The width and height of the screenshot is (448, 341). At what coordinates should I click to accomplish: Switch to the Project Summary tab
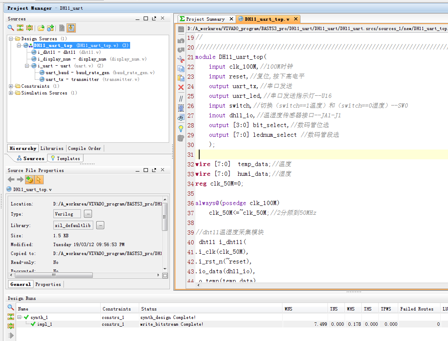coord(205,19)
